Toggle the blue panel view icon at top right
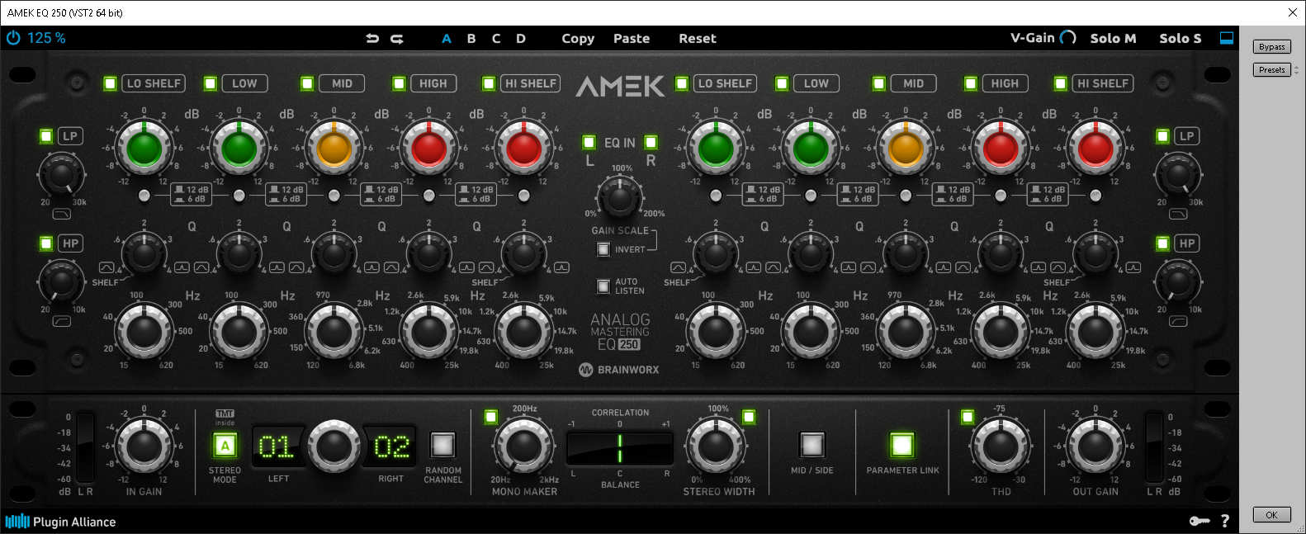 1227,38
